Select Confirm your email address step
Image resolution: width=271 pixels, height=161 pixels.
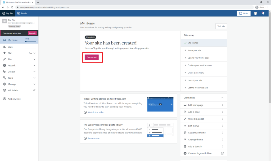coord(204,65)
